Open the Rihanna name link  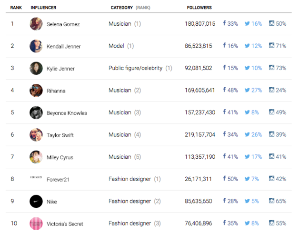[56, 91]
